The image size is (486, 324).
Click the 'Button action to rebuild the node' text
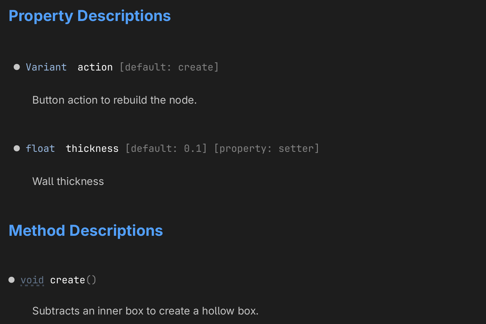click(115, 100)
